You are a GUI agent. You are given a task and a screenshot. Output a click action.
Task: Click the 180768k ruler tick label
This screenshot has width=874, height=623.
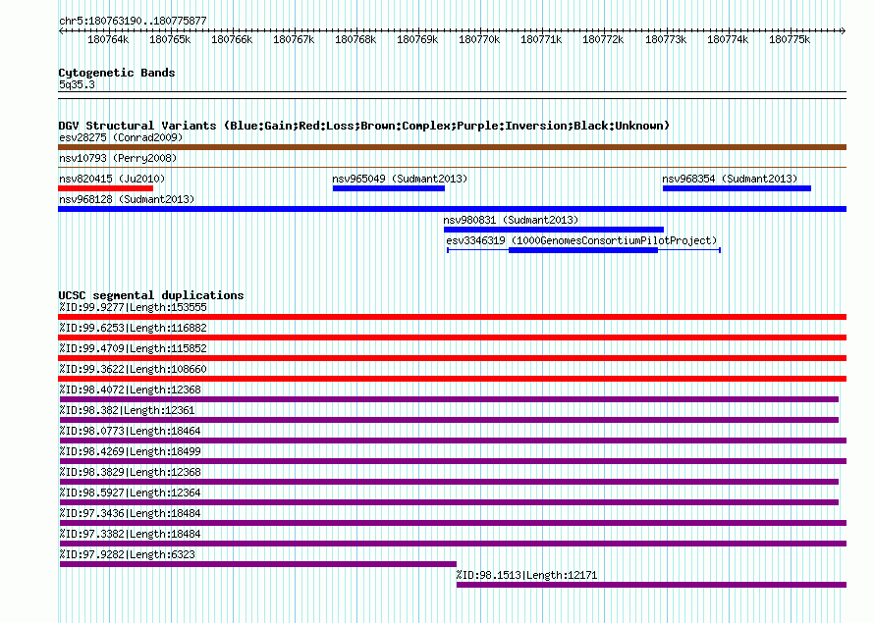pos(355,39)
